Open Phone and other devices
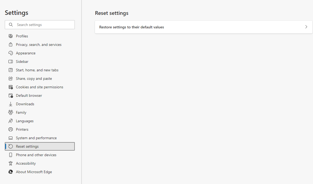 point(40,155)
